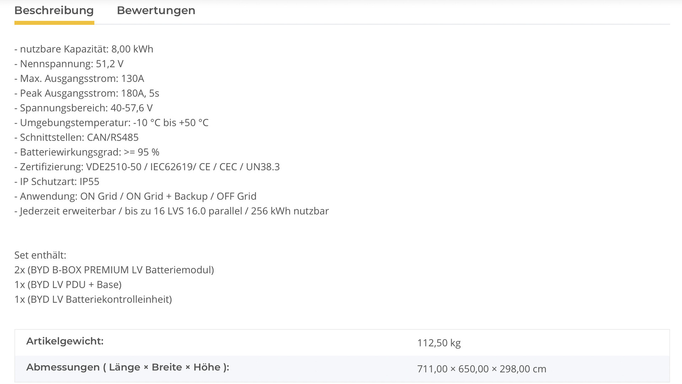The width and height of the screenshot is (682, 384).
Task: Click the Nennspannung 51,2 V line
Action: (x=69, y=64)
